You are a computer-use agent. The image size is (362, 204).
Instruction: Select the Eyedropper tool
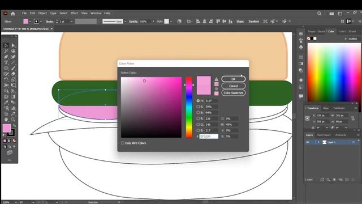[x=6, y=102]
